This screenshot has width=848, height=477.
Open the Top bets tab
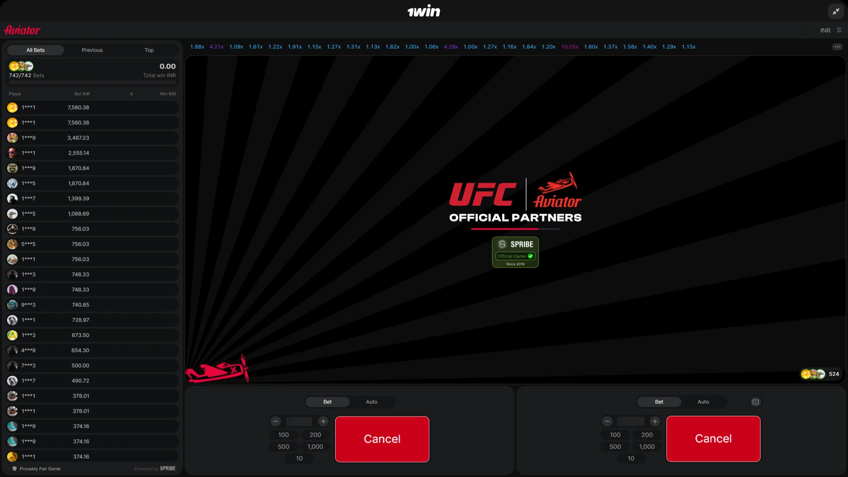(x=149, y=50)
